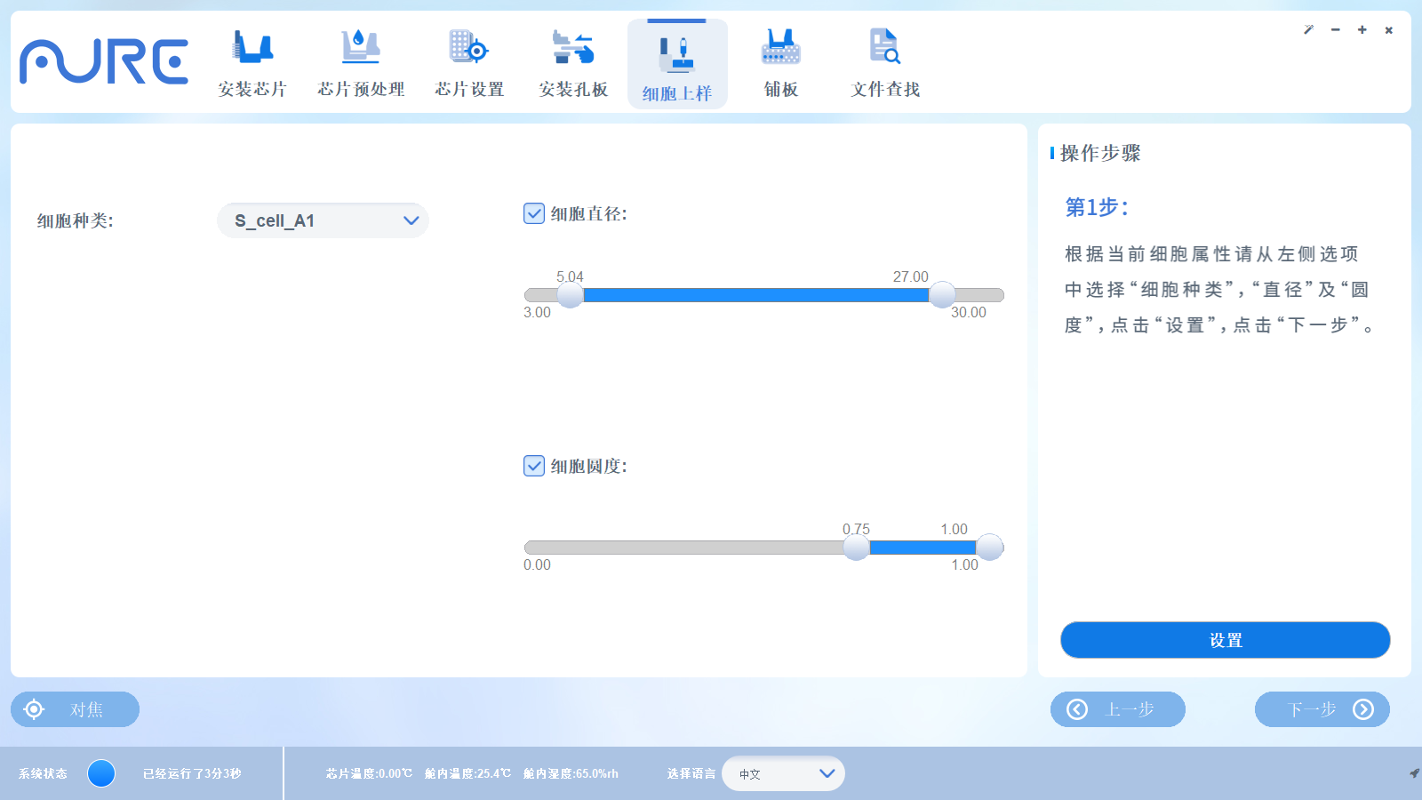Image resolution: width=1422 pixels, height=800 pixels.
Task: Click the 操作步骤 panel heading
Action: (1100, 153)
